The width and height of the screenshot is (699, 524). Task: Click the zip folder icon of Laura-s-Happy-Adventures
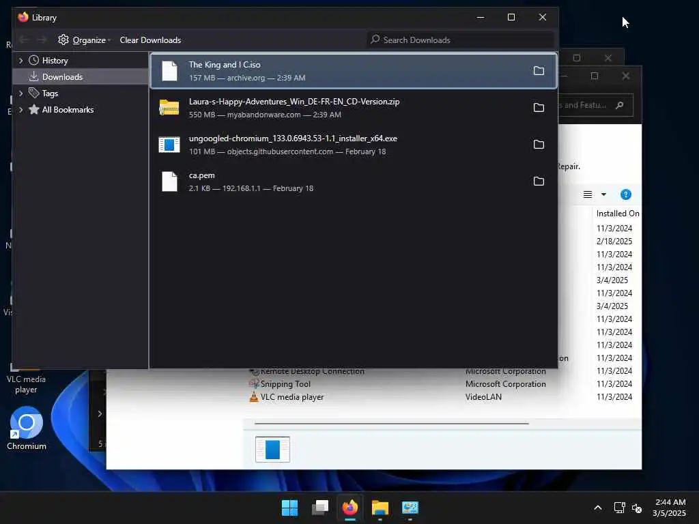point(169,107)
